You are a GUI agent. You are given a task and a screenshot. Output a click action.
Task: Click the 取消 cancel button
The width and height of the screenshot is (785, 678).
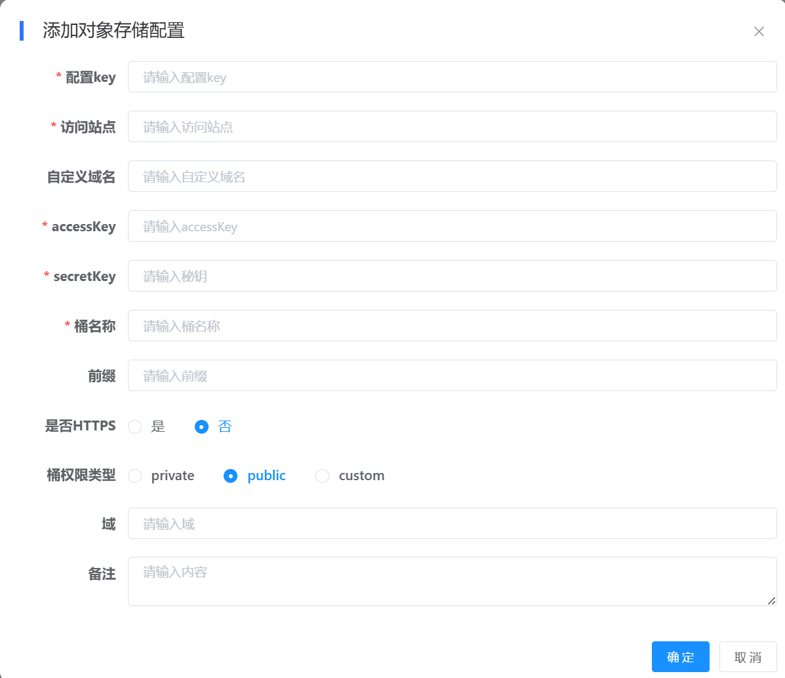[748, 657]
